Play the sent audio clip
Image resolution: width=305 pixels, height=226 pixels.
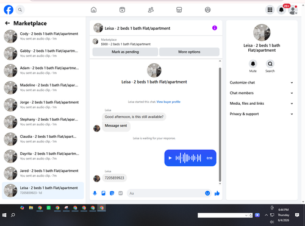(170, 158)
